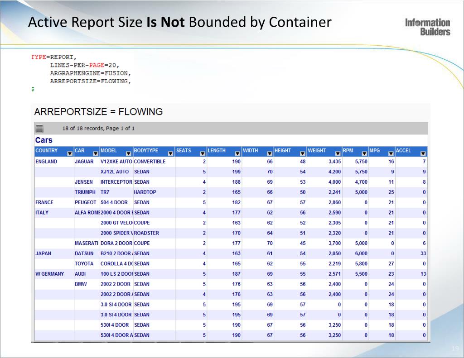This screenshot has width=464, height=358.
Task: Open the RPM column dropdown arrow
Action: click(365, 153)
